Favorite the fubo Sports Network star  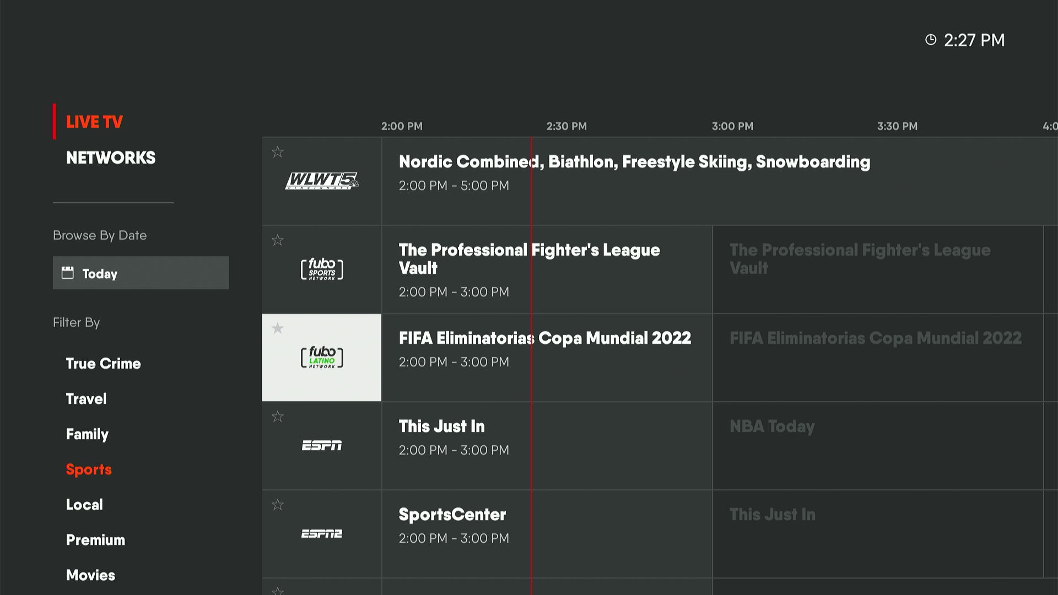278,240
